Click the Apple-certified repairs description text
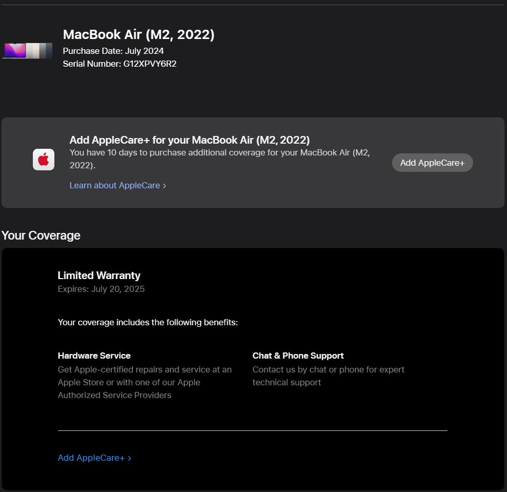The height and width of the screenshot is (492, 507). pos(144,382)
